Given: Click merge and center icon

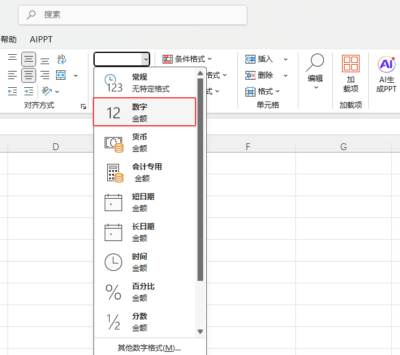Looking at the screenshot, I should tap(60, 75).
